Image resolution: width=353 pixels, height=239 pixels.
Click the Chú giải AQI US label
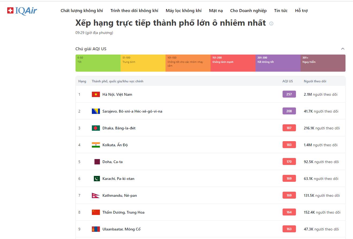91,49
